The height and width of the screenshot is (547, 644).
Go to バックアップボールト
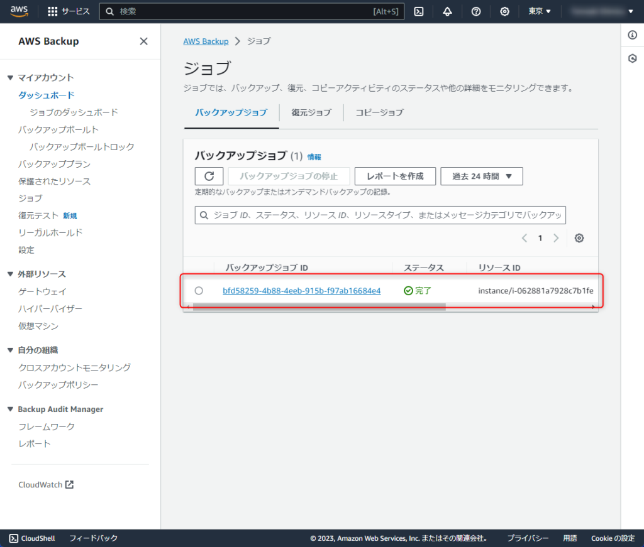(58, 129)
